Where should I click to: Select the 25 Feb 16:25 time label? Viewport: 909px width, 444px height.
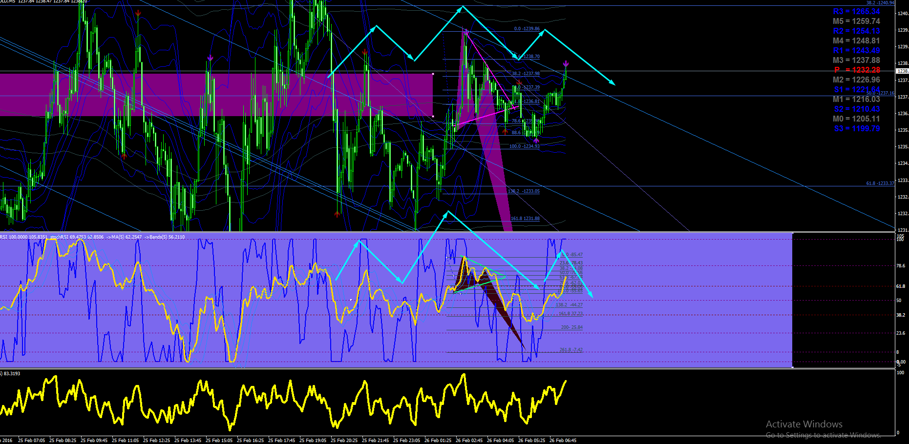(x=250, y=441)
